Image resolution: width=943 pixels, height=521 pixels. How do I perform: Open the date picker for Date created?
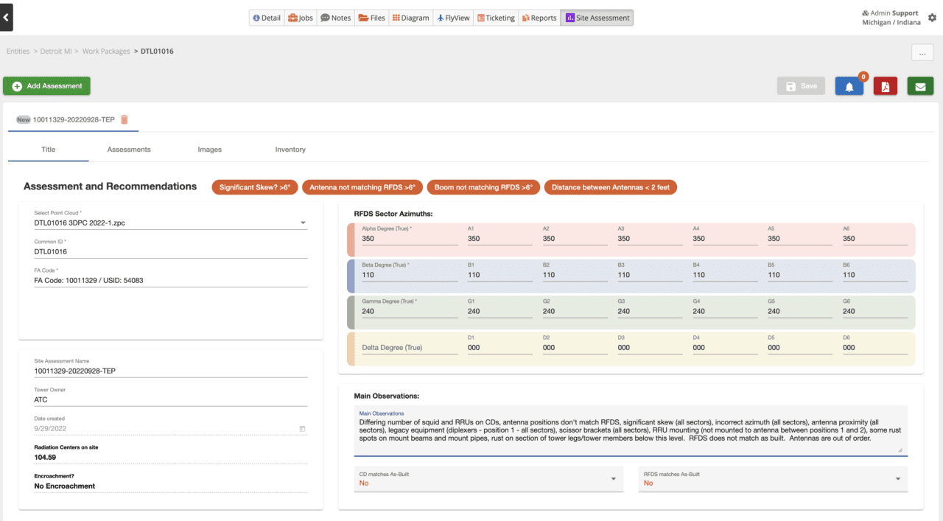[303, 428]
